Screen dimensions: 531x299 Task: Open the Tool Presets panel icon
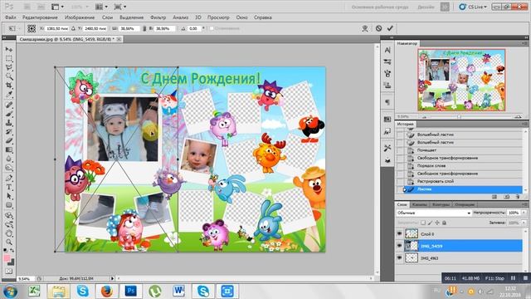(387, 148)
